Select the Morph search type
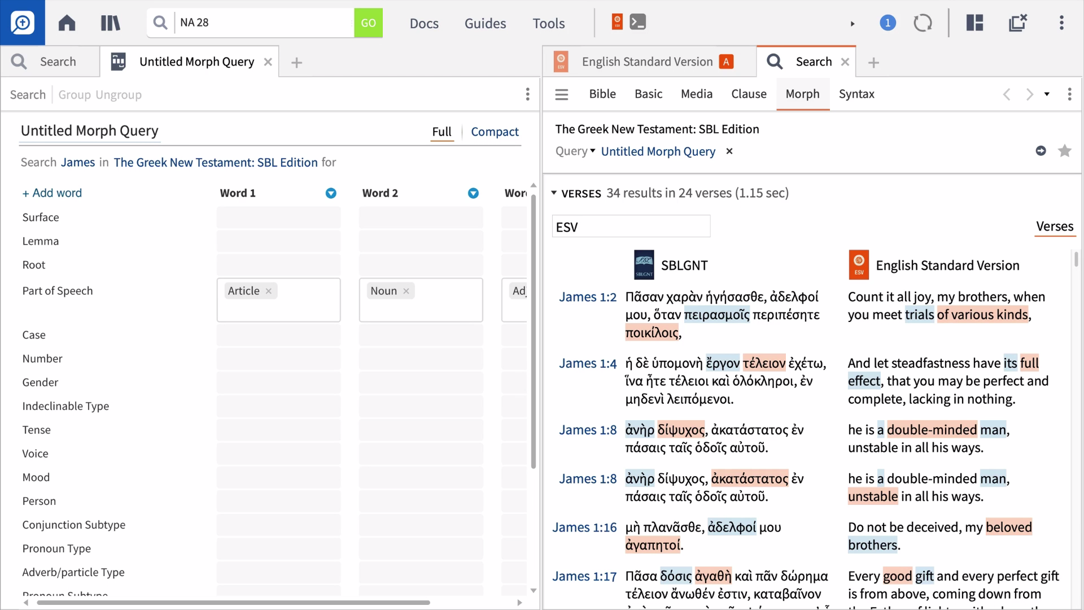 point(802,94)
